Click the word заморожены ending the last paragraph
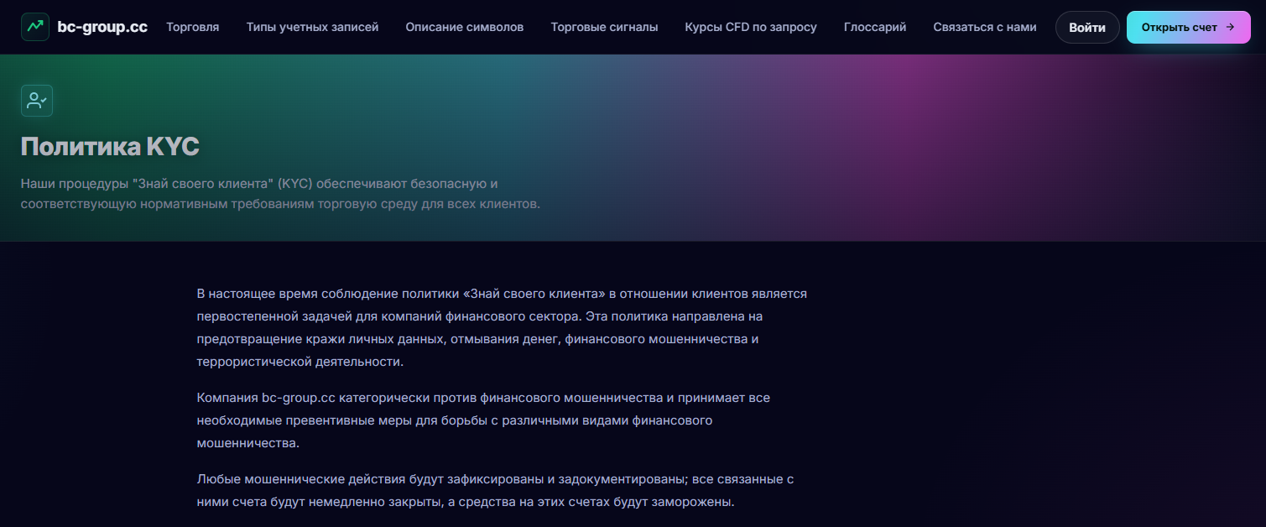 pos(695,503)
